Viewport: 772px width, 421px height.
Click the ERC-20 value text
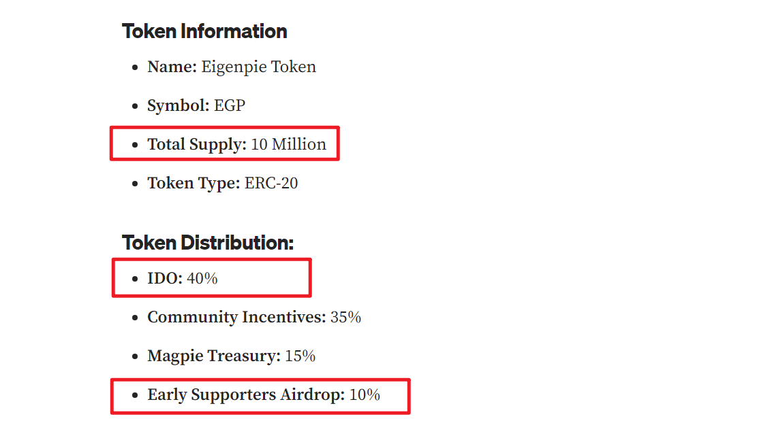click(x=271, y=183)
